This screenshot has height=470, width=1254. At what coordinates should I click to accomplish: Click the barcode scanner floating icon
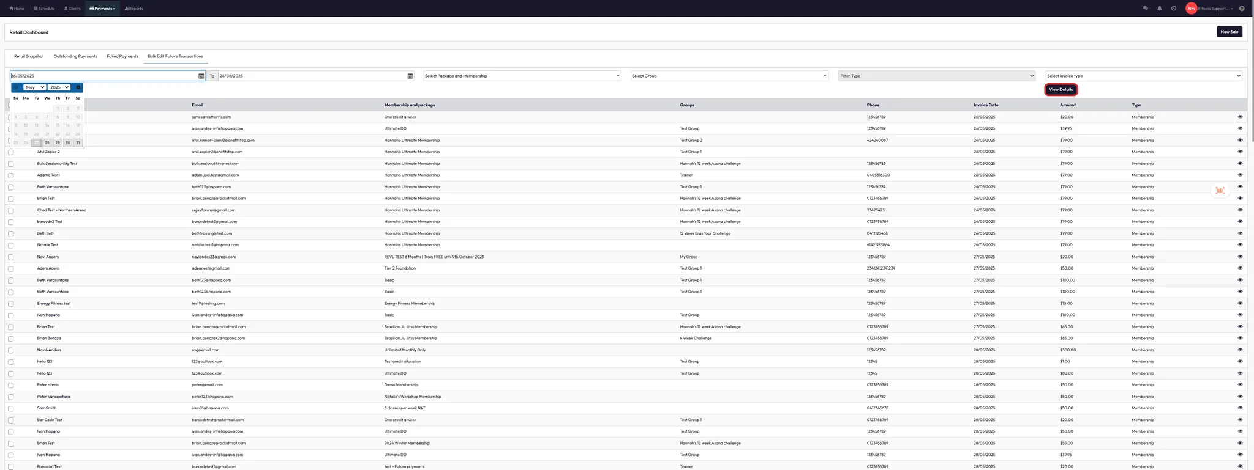[1220, 191]
